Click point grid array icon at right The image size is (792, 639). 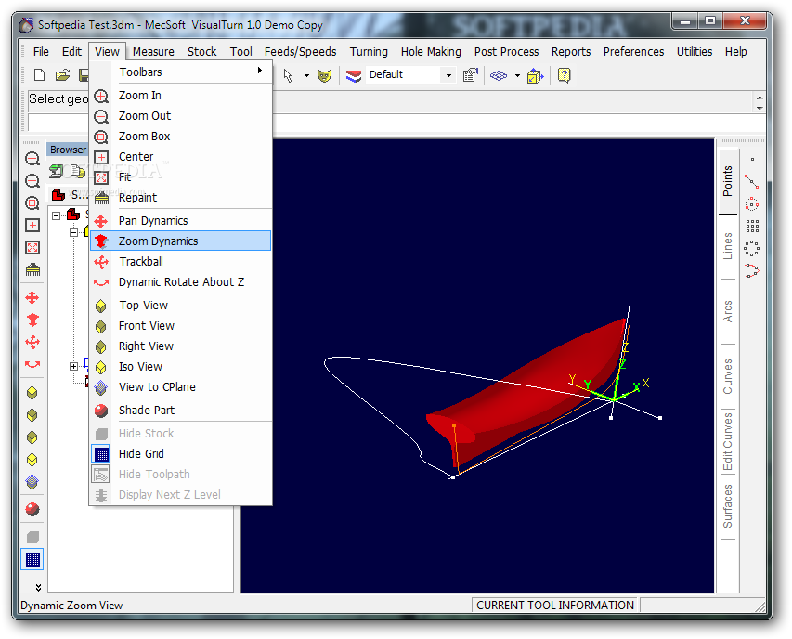point(752,226)
